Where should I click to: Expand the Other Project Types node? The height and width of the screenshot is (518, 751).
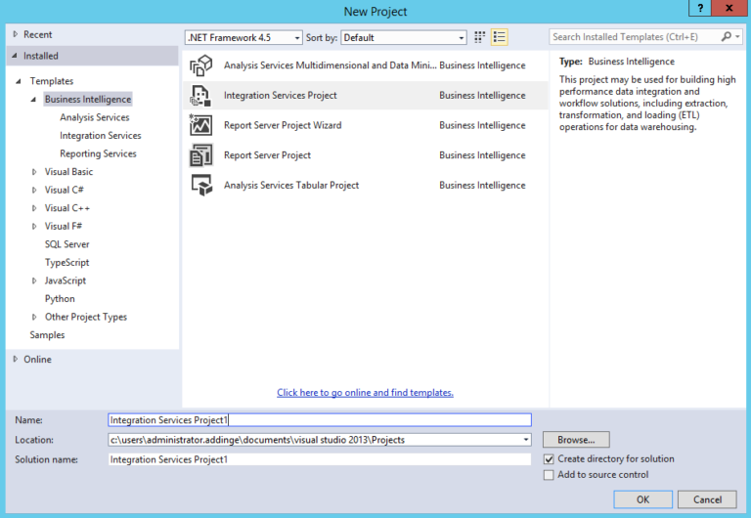[34, 317]
